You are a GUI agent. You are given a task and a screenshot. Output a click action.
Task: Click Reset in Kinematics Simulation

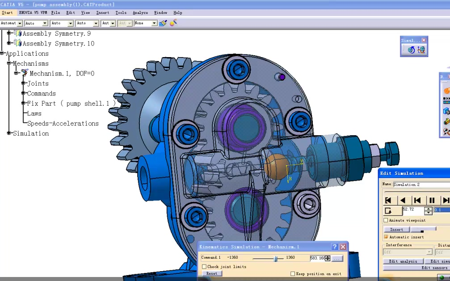point(211,273)
